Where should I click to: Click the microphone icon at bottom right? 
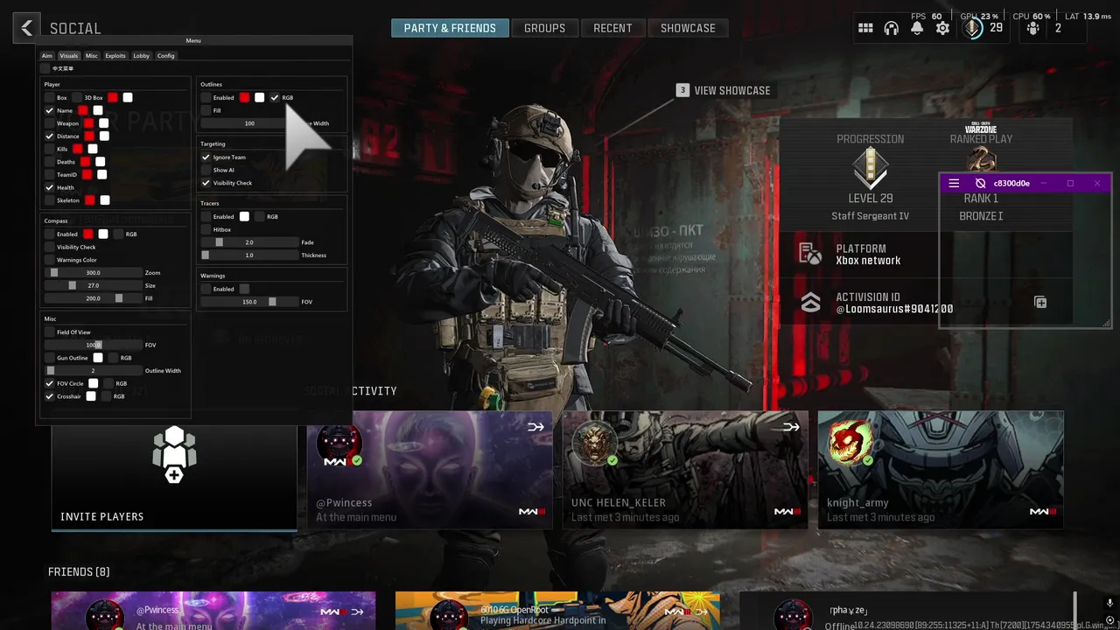pyautogui.click(x=1109, y=603)
